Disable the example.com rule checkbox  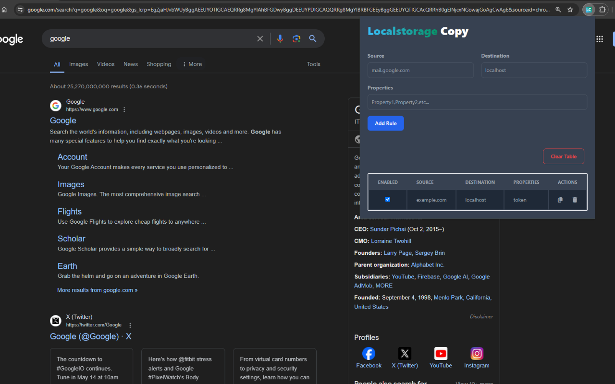[x=388, y=199]
